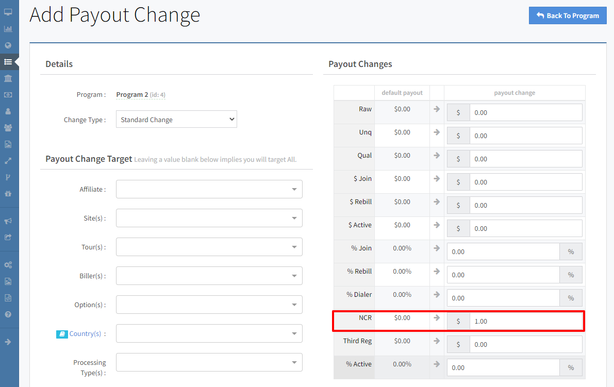Click the megaphone icon in sidebar
Image resolution: width=614 pixels, height=387 pixels.
[8, 221]
